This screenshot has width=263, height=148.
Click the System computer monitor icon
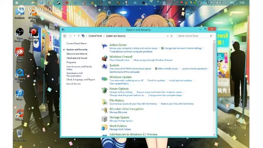pos(104,67)
